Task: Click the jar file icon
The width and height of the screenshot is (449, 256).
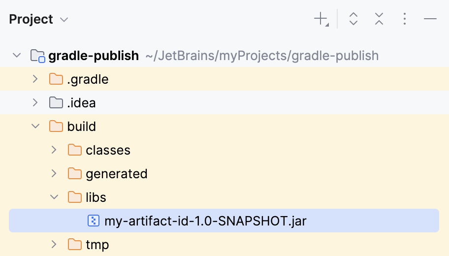Action: coord(93,221)
